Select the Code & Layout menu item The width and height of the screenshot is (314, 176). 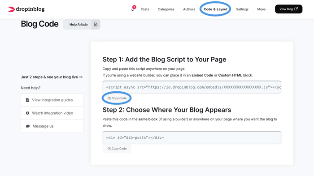point(215,9)
